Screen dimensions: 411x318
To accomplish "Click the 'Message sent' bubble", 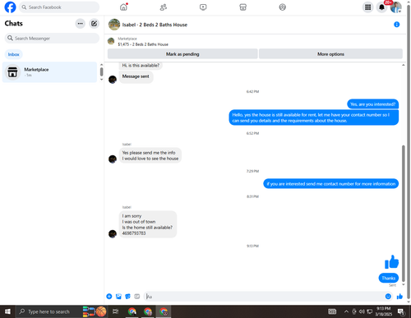I will coord(136,76).
